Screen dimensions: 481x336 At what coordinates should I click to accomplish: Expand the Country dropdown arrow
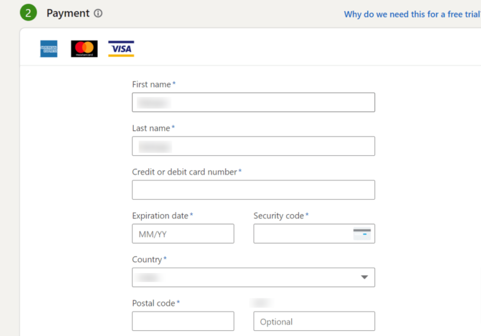pos(364,277)
